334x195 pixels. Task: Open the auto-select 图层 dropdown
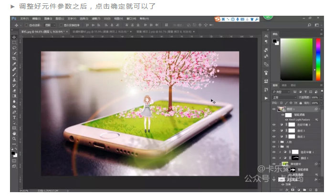click(50, 25)
